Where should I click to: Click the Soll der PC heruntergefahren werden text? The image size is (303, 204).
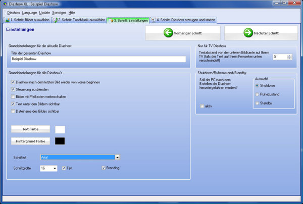[x=218, y=84]
